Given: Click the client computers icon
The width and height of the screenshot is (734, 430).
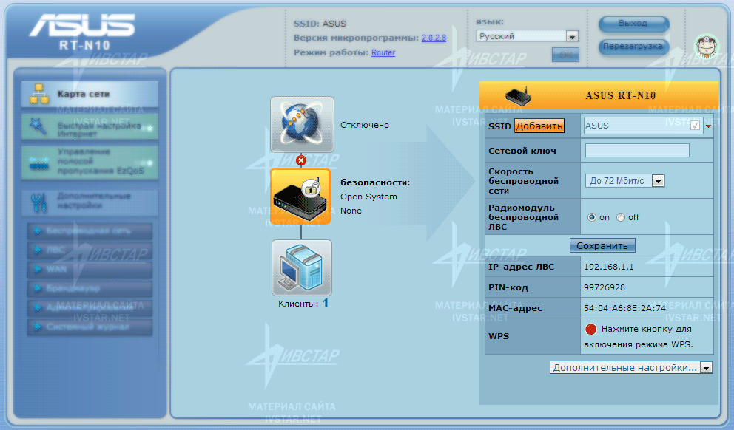Looking at the screenshot, I should (x=302, y=267).
